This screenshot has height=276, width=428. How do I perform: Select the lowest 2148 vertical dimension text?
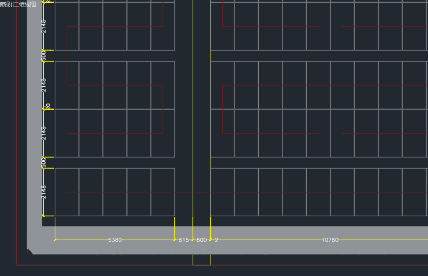pos(44,192)
